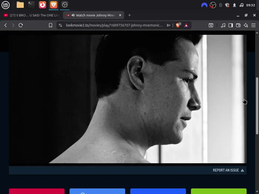Open the update manager shield icon

tap(227, 5)
